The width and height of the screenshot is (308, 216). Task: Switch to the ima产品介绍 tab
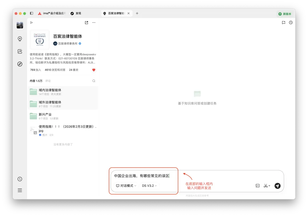click(52, 13)
